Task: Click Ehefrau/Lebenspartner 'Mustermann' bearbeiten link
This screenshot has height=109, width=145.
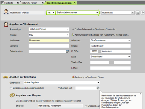Action: pyautogui.click(x=95, y=29)
